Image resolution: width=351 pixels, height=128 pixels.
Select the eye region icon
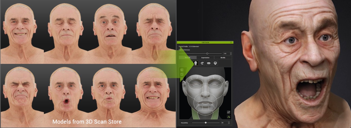coord(202,63)
